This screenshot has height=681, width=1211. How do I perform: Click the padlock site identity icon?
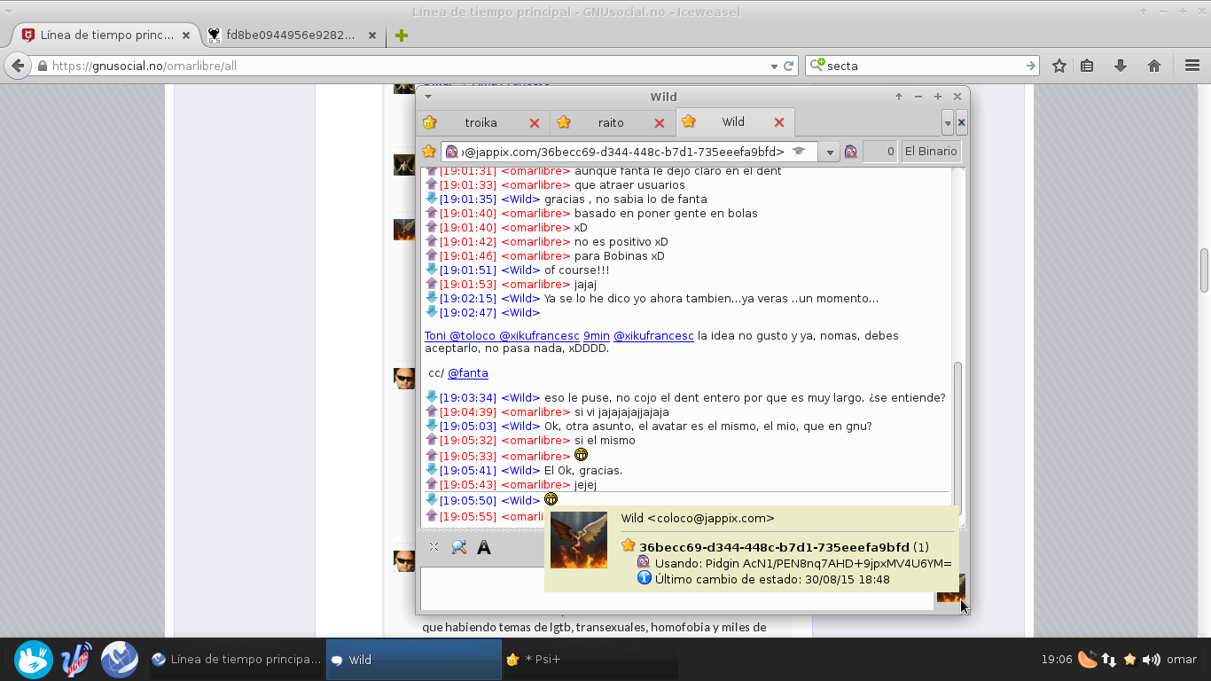click(x=42, y=66)
